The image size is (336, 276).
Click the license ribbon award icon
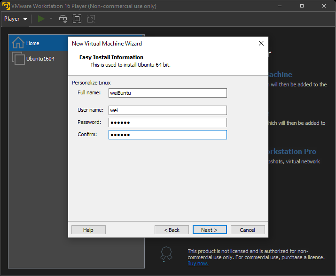click(166, 253)
